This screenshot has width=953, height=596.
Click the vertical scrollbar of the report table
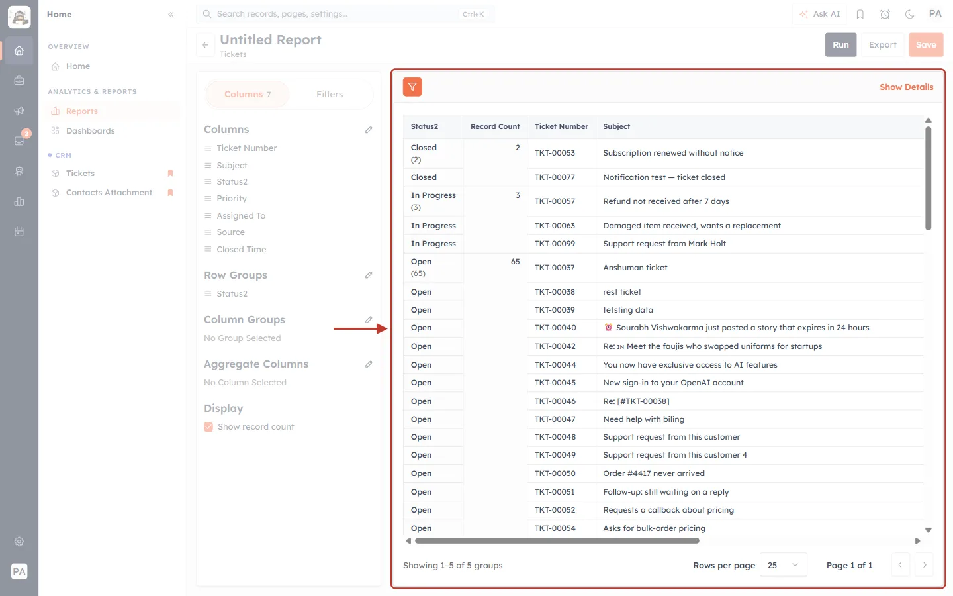(928, 179)
